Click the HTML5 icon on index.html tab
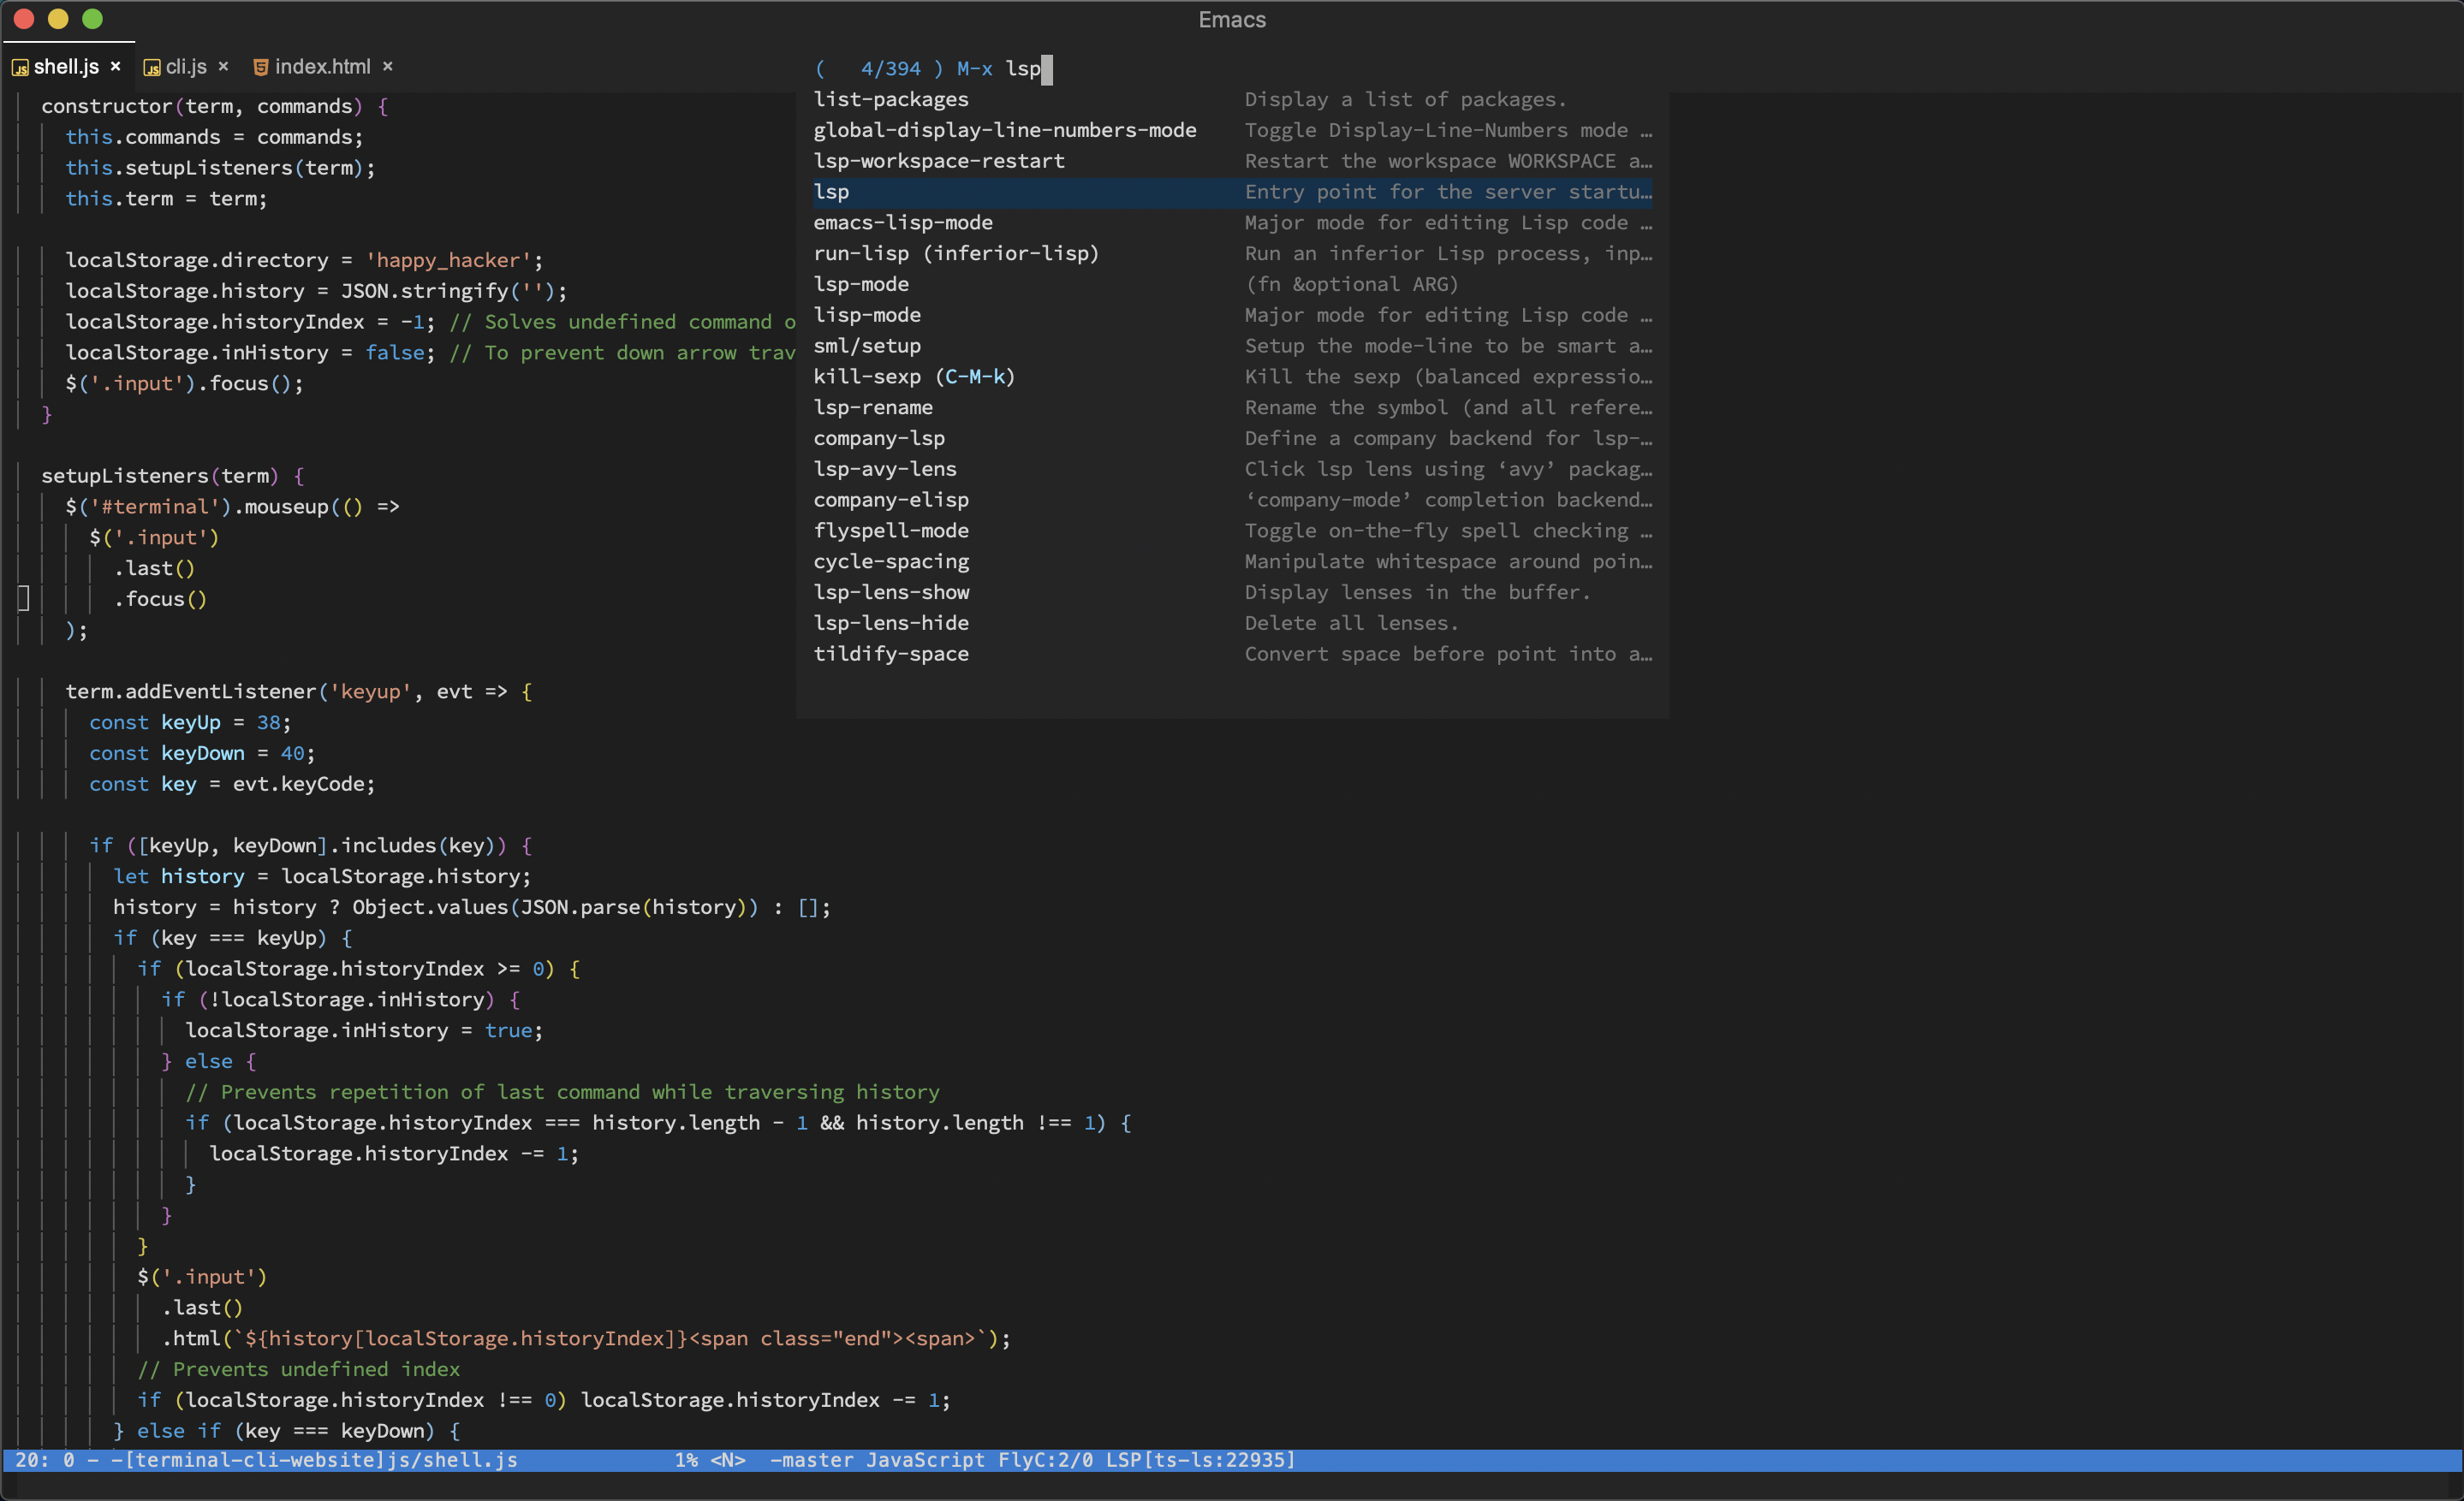The height and width of the screenshot is (1501, 2464). click(260, 67)
